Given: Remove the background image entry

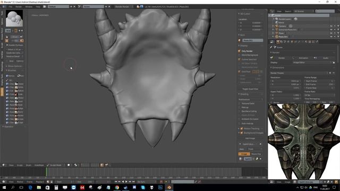Looking at the screenshot, I should (x=260, y=144).
